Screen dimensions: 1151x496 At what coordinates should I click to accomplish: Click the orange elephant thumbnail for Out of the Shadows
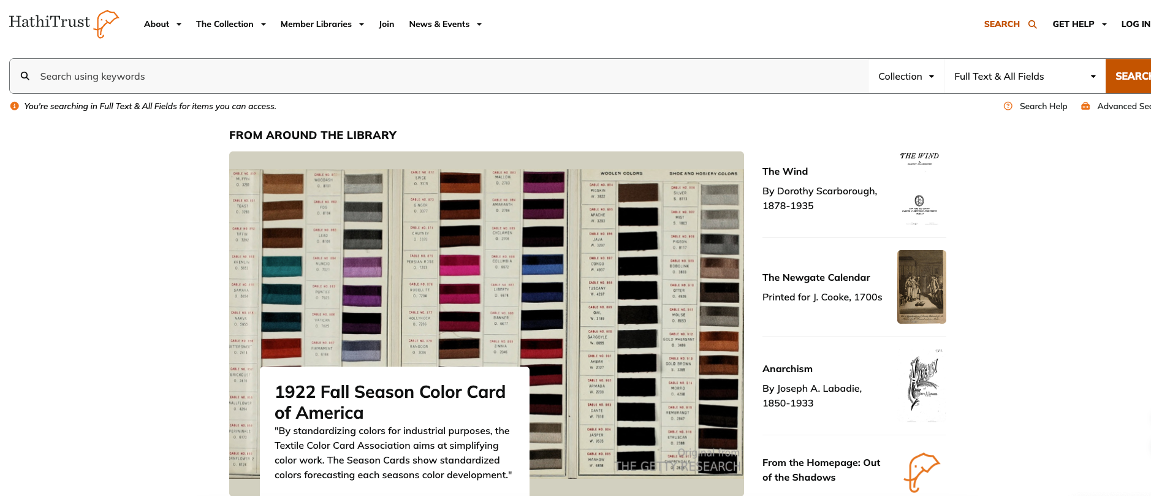922,472
